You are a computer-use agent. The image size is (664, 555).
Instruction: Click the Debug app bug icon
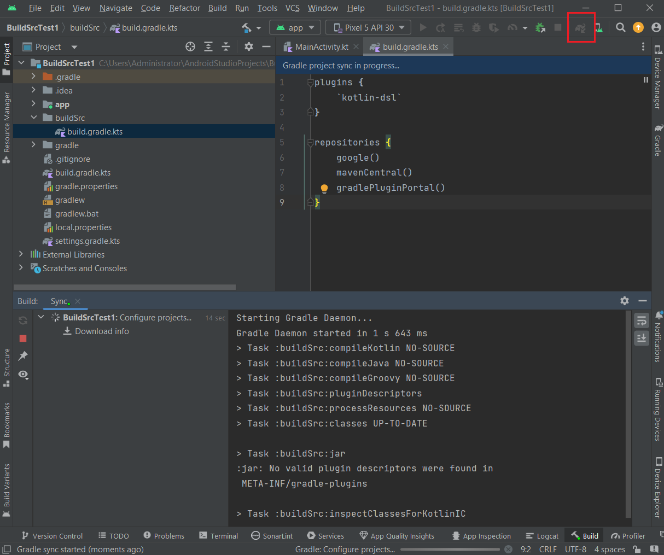pos(476,27)
